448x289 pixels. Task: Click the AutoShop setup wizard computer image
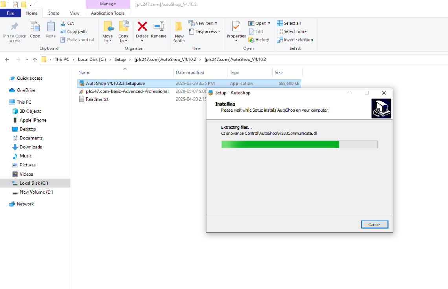(x=381, y=108)
